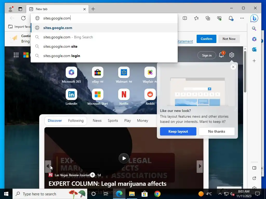266x199 pixels.
Task: Close the 'Like our new look?' popup
Action: [233, 67]
